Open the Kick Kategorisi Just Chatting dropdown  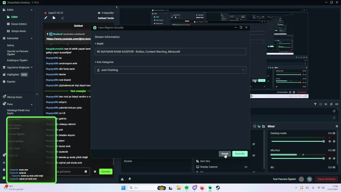pos(170,70)
